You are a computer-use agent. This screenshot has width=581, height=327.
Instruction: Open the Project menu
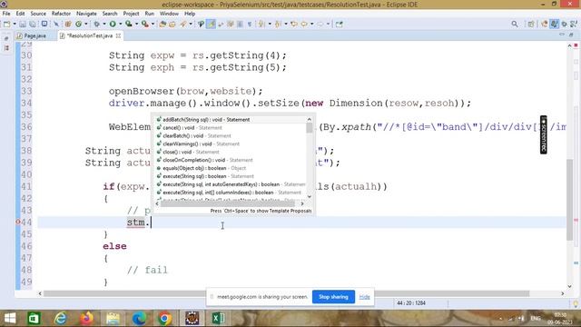click(x=131, y=14)
